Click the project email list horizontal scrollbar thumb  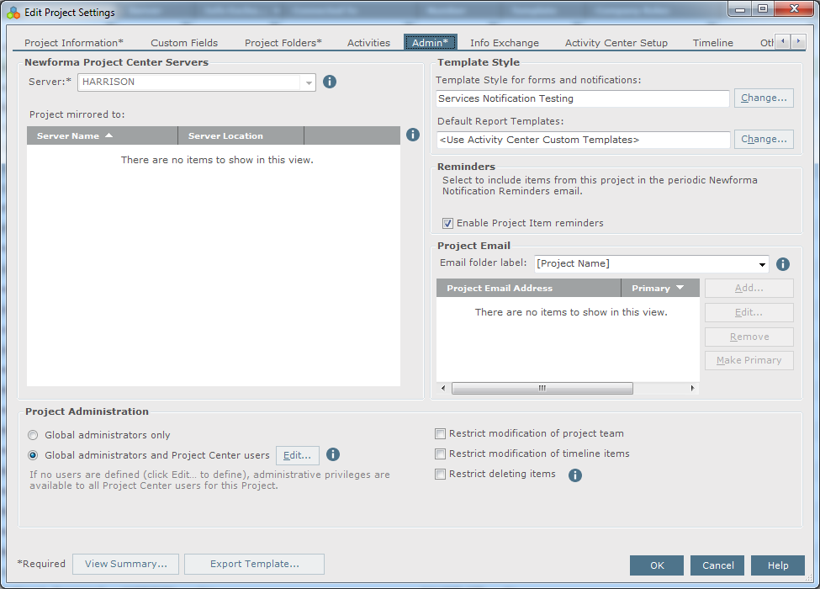coord(542,388)
